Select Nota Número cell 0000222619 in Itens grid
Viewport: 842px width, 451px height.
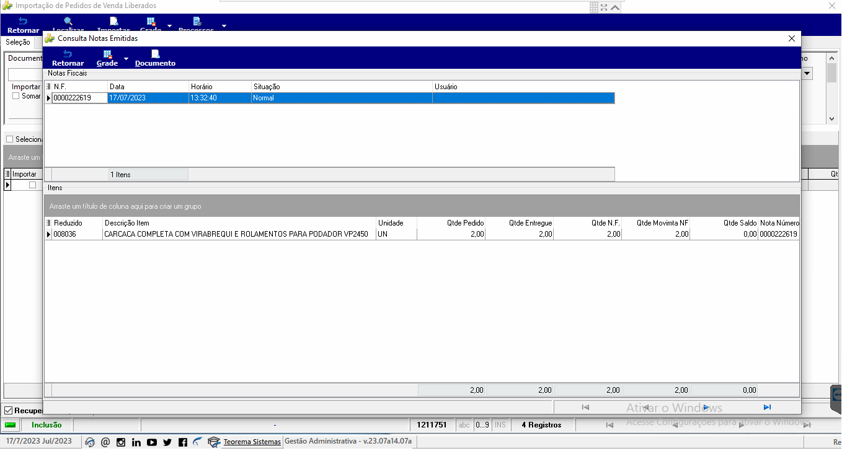tap(779, 234)
